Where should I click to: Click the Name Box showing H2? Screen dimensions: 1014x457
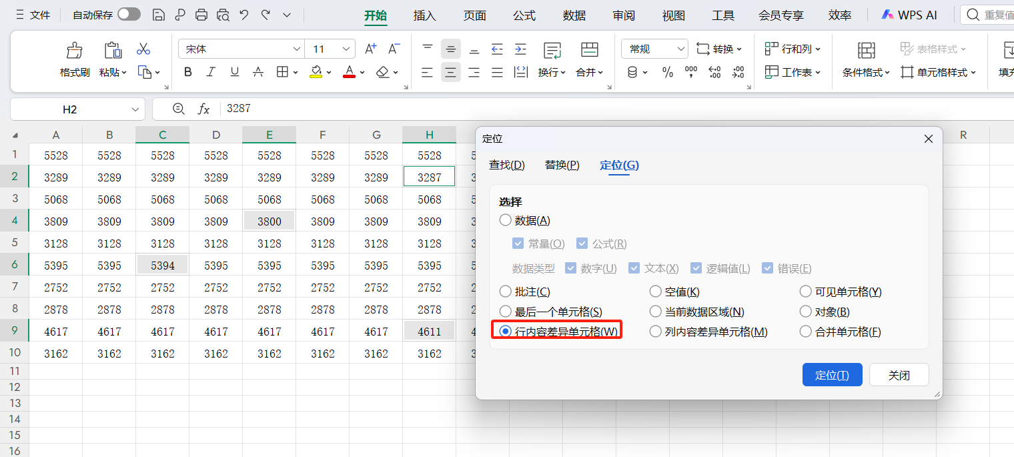(x=69, y=109)
